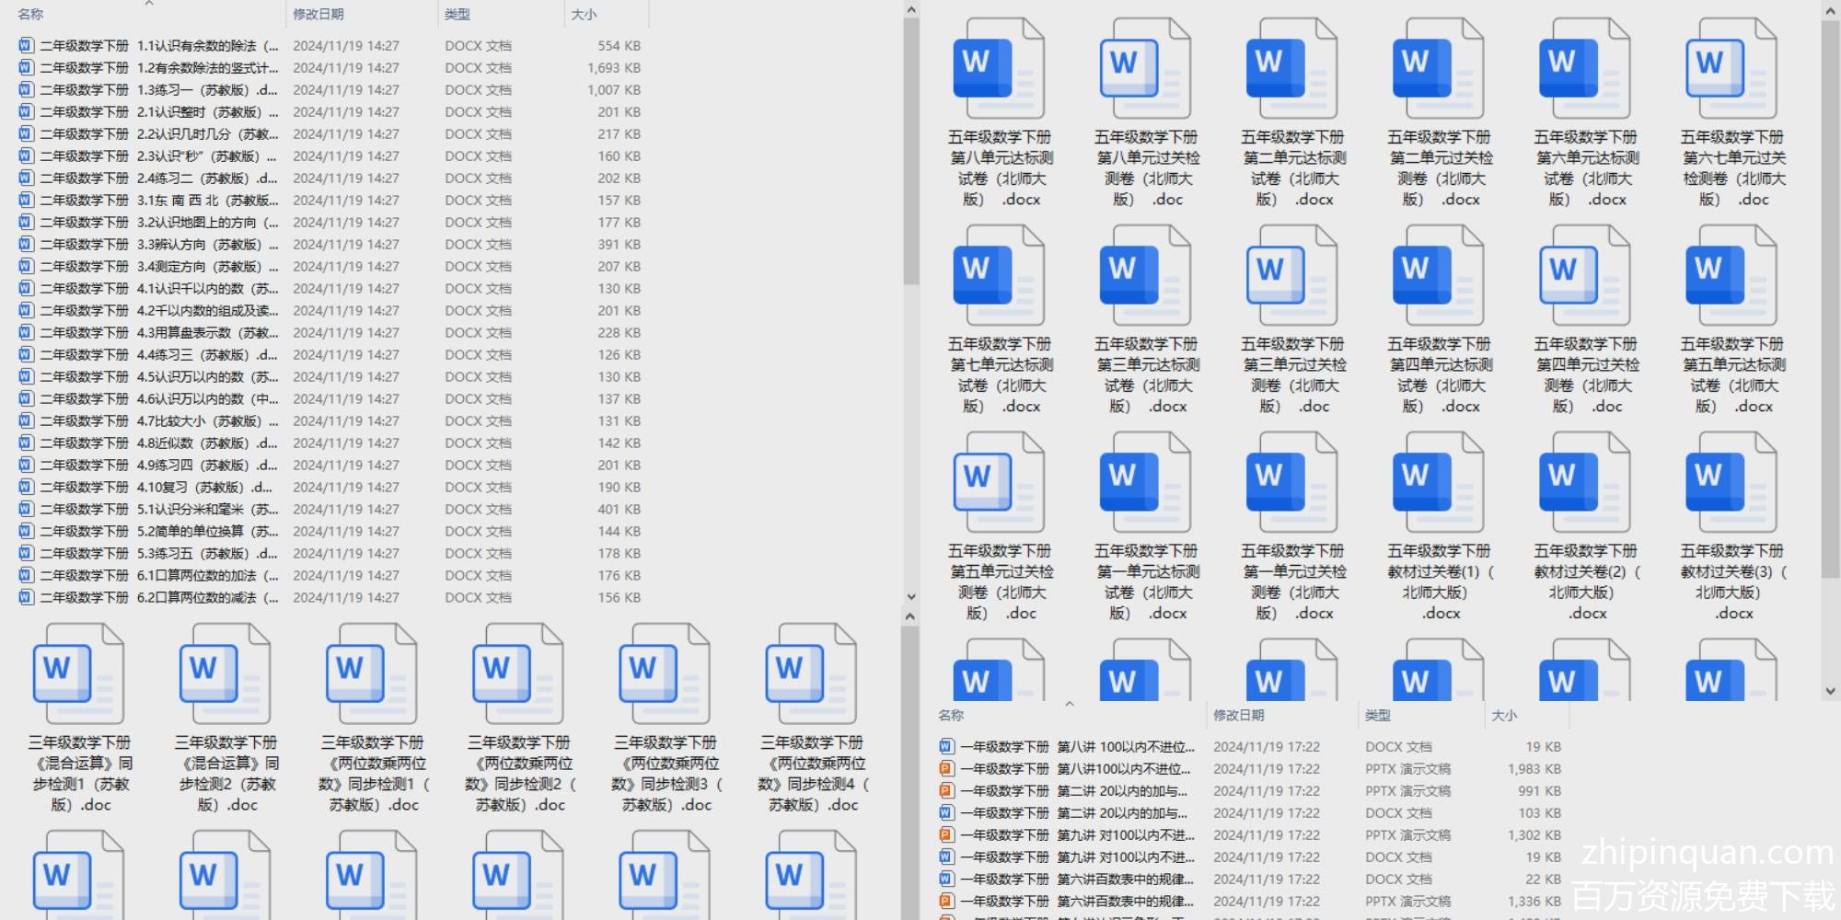This screenshot has height=920, width=1841.
Task: Click small Word icon of 2.1认识整时 row
Action: 26,111
